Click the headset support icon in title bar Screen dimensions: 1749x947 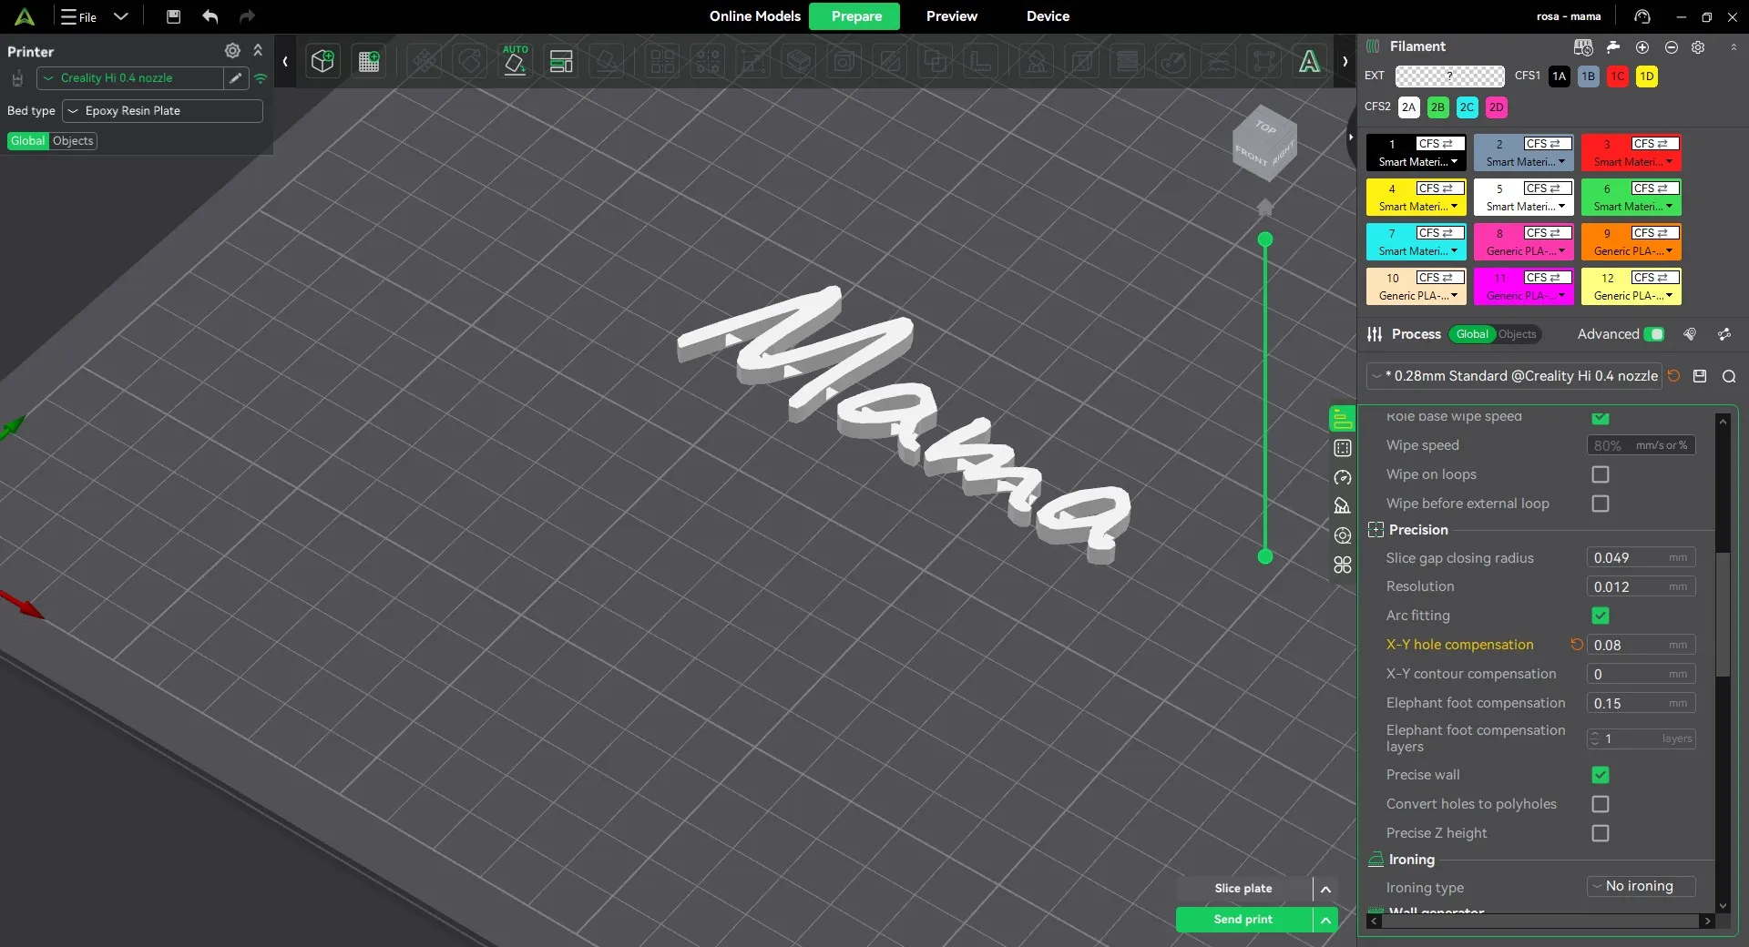[1642, 16]
